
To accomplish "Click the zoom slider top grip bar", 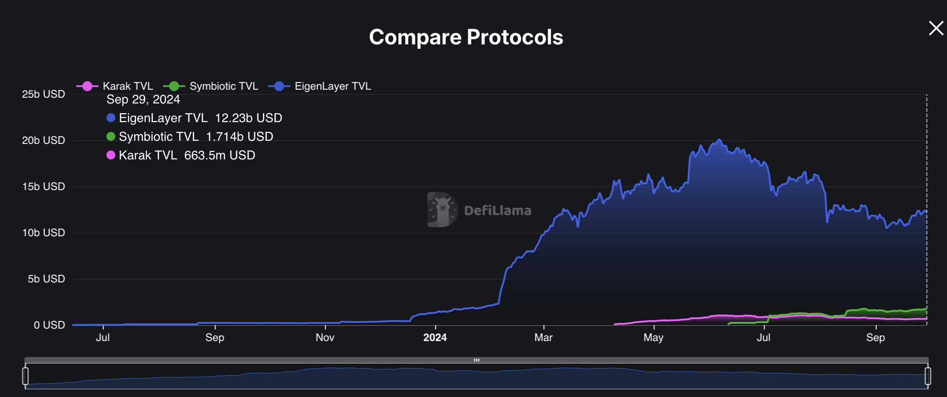I will point(477,360).
